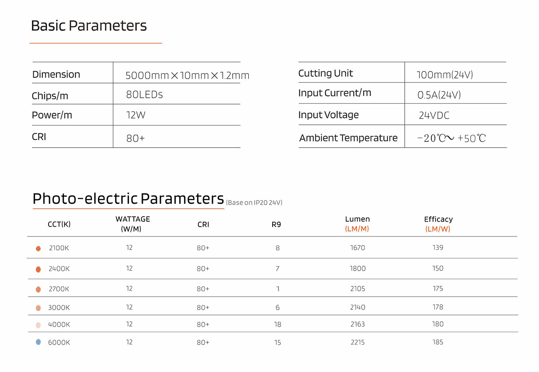Image resolution: width=539 pixels, height=372 pixels.
Task: Pick the pale 4000K color dot
Action: (x=39, y=325)
